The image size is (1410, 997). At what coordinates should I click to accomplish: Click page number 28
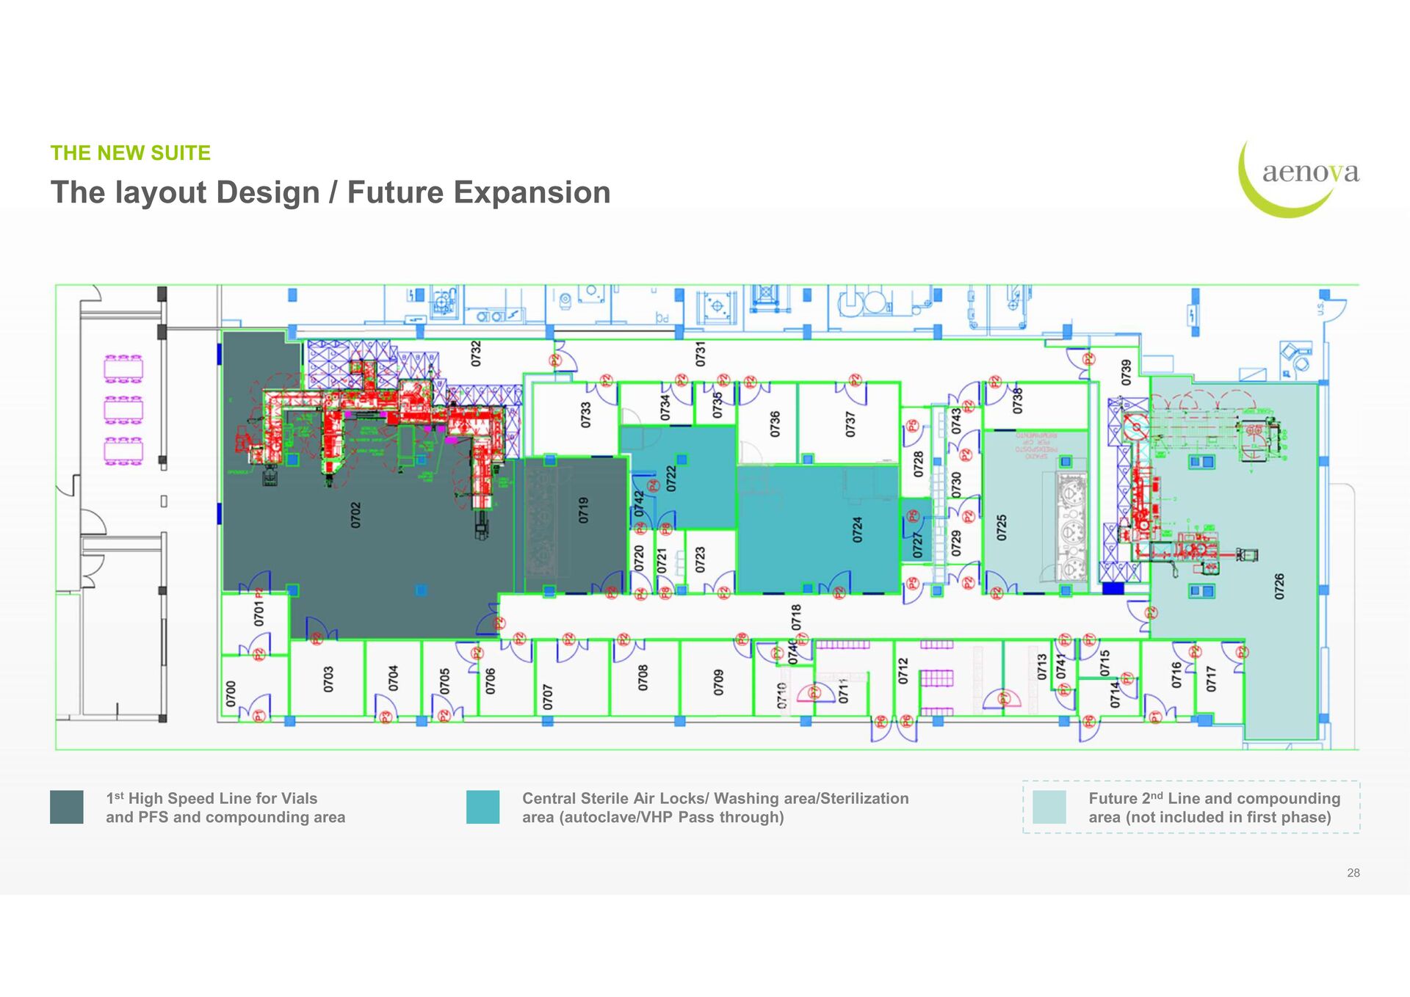[x=1353, y=873]
